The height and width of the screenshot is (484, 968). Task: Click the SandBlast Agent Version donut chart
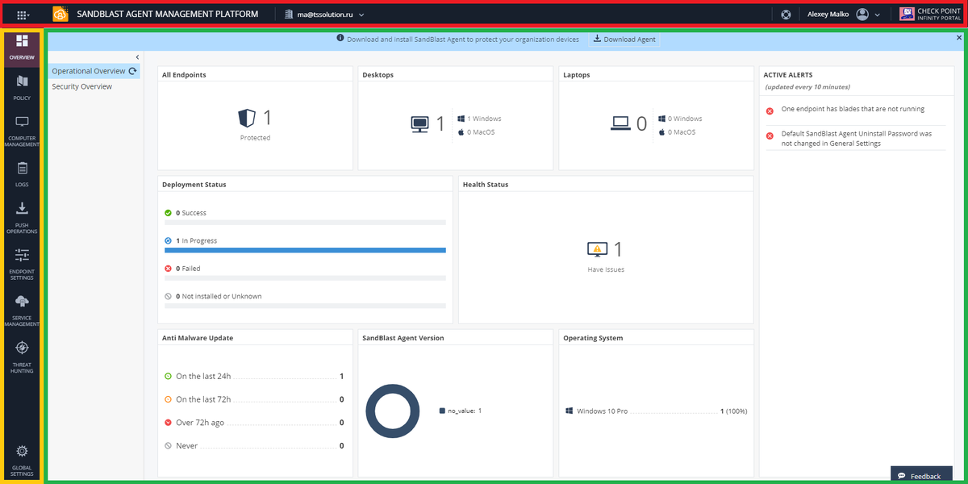[x=393, y=411]
